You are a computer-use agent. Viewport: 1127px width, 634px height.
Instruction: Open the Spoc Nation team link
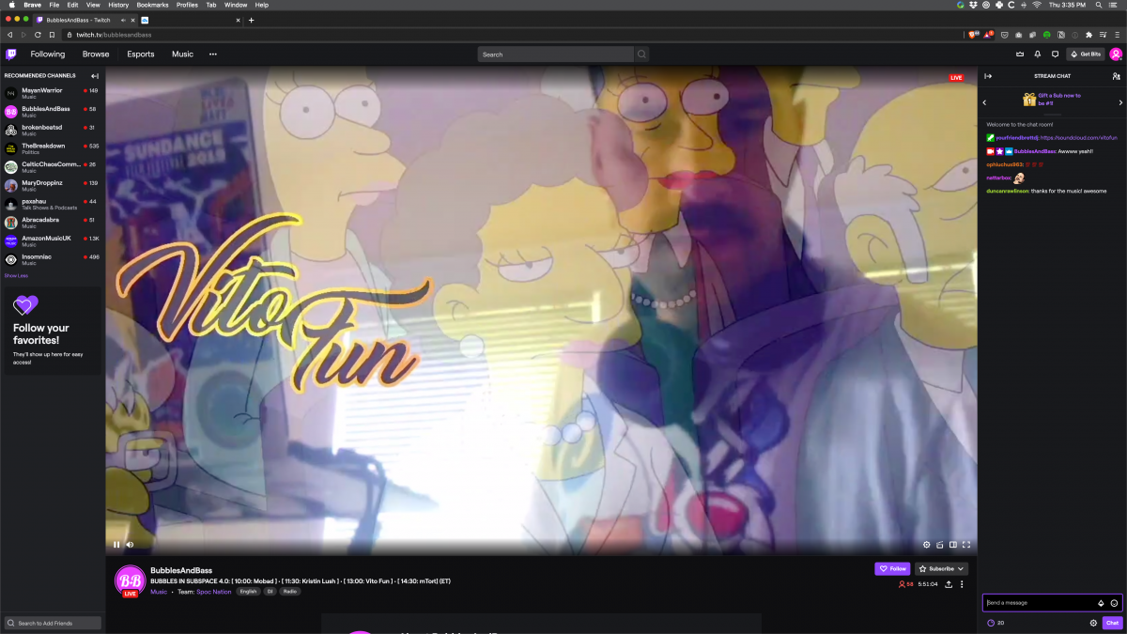214,592
